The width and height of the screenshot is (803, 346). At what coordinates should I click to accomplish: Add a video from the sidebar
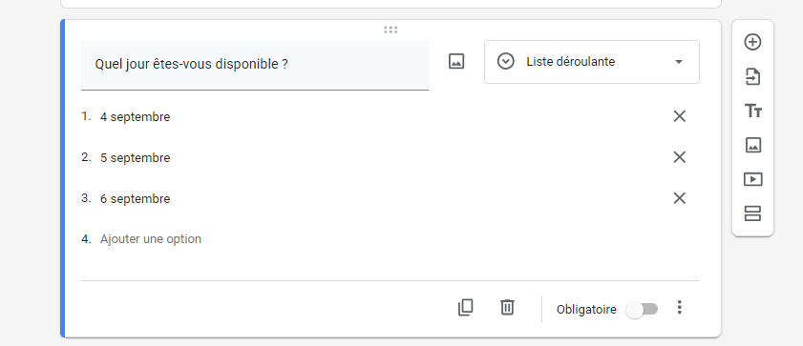coord(752,179)
